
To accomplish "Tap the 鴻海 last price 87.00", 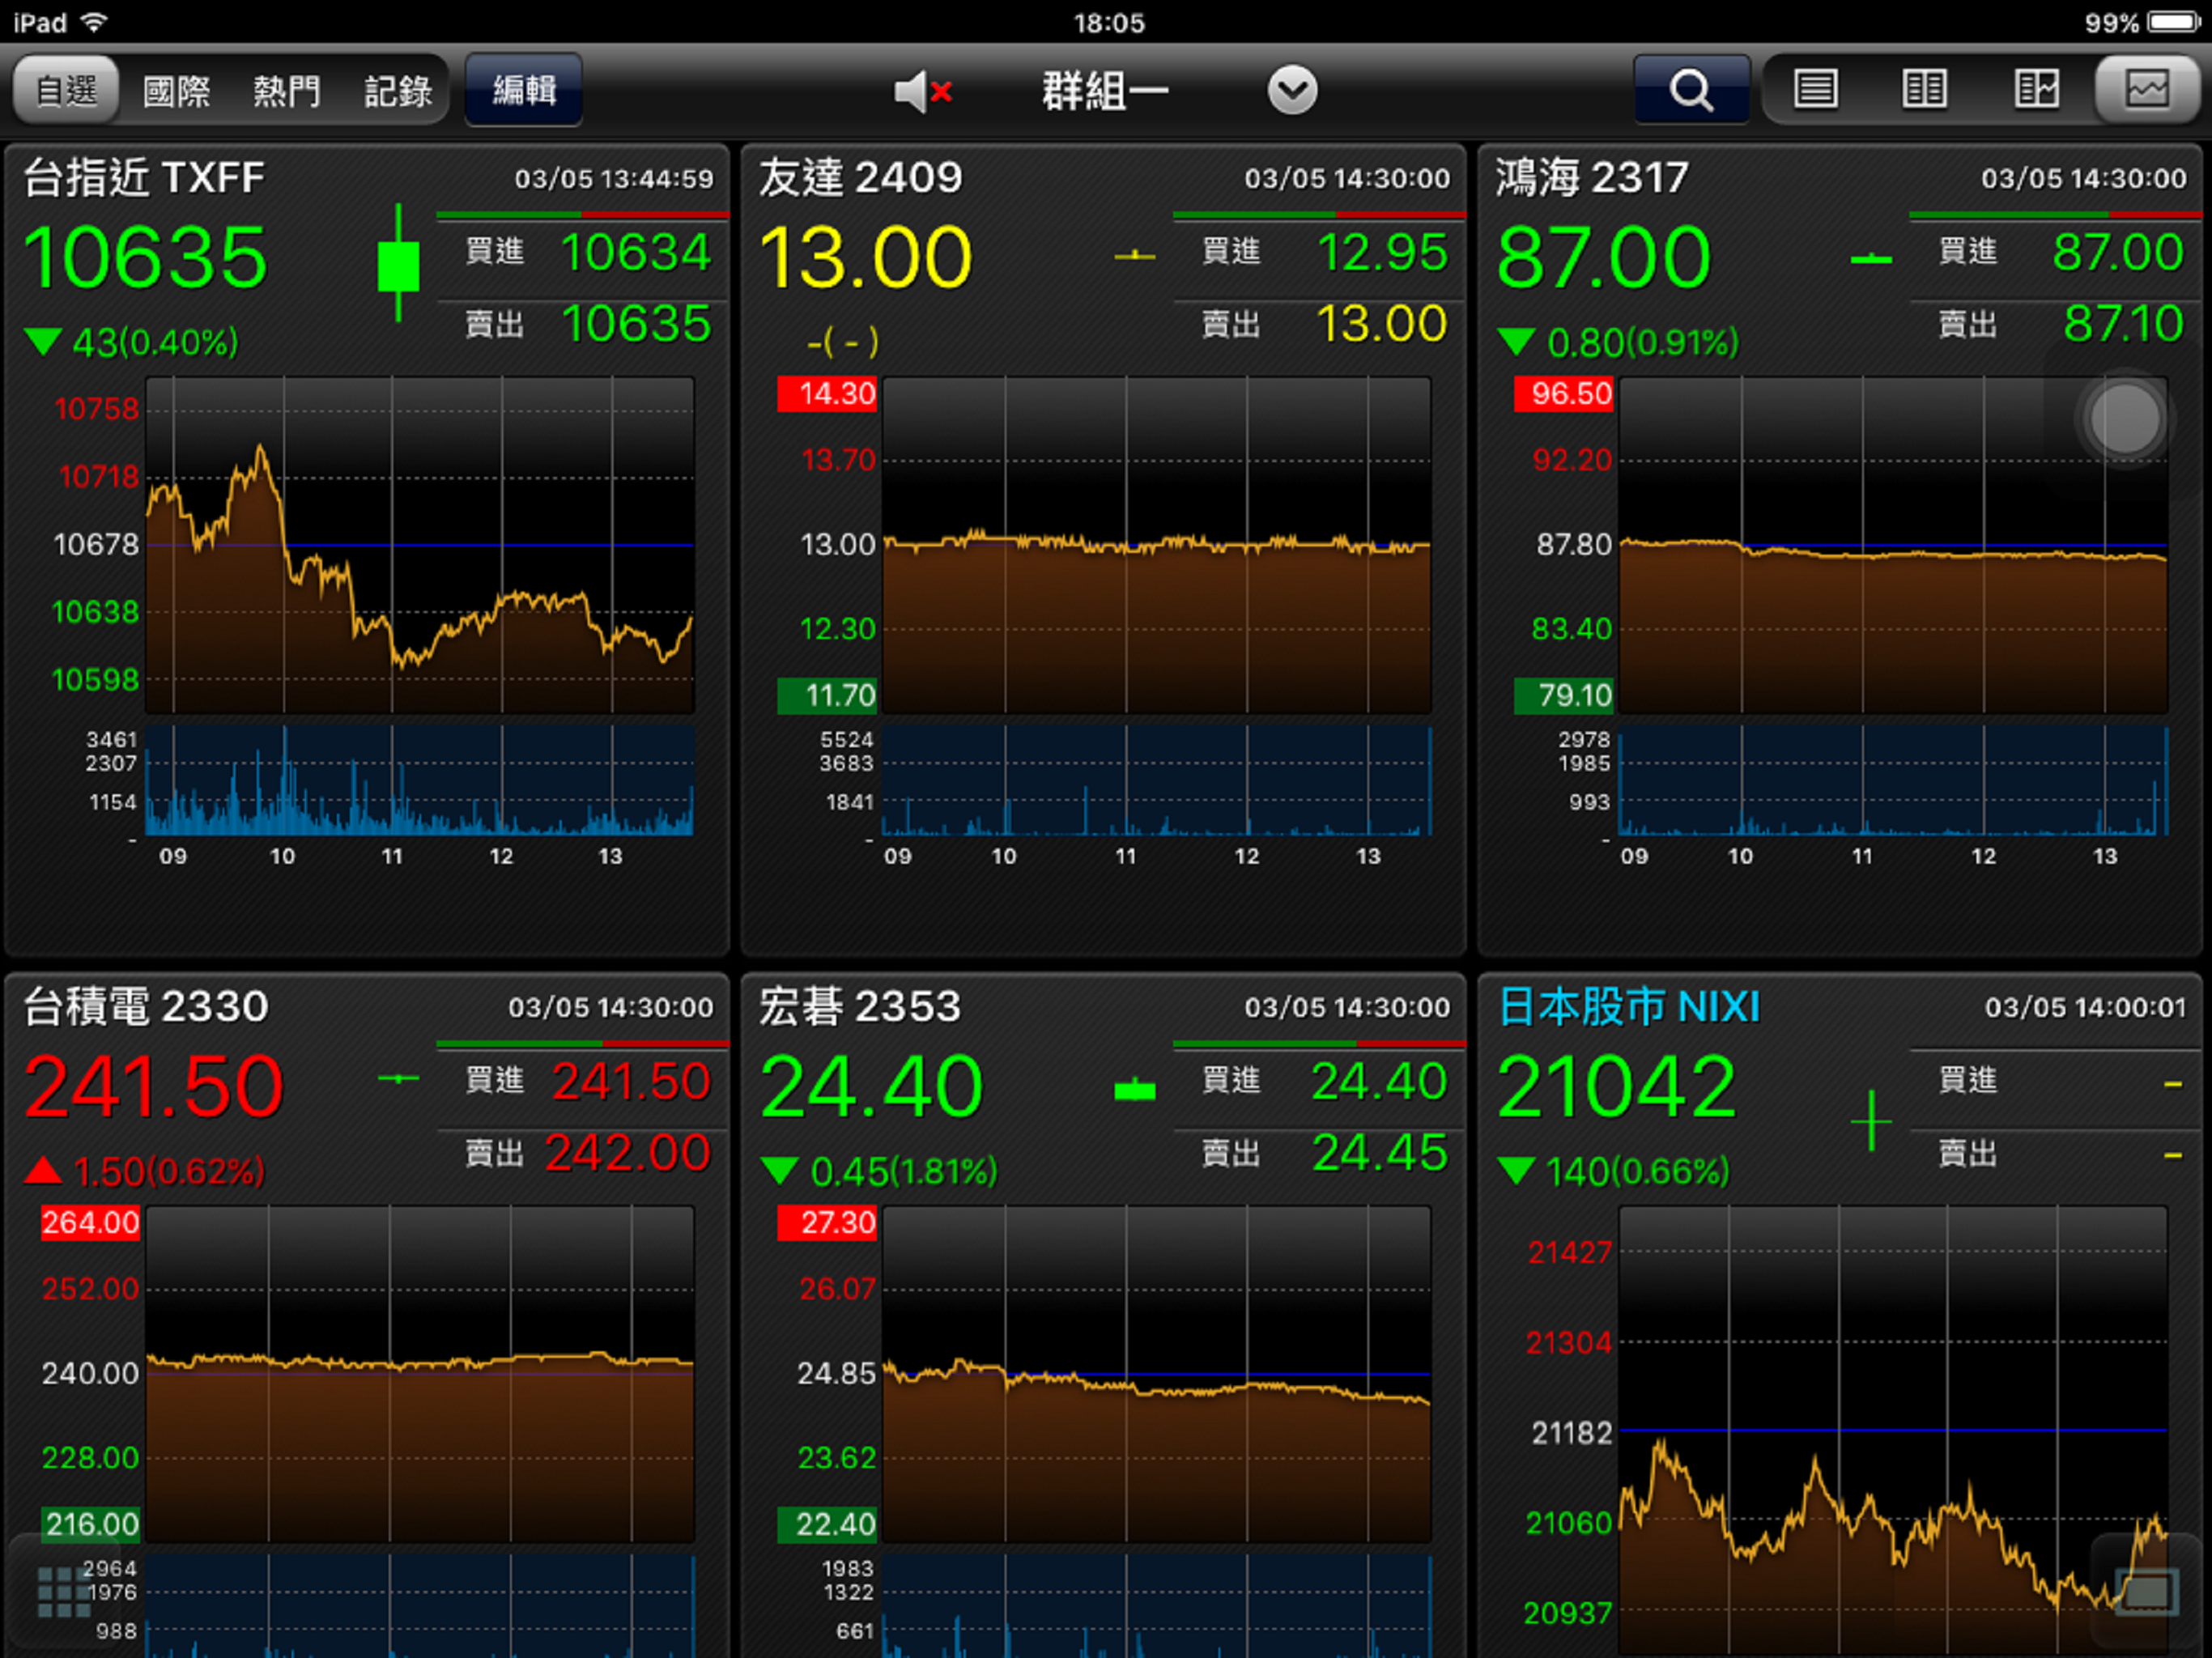I will [1604, 258].
